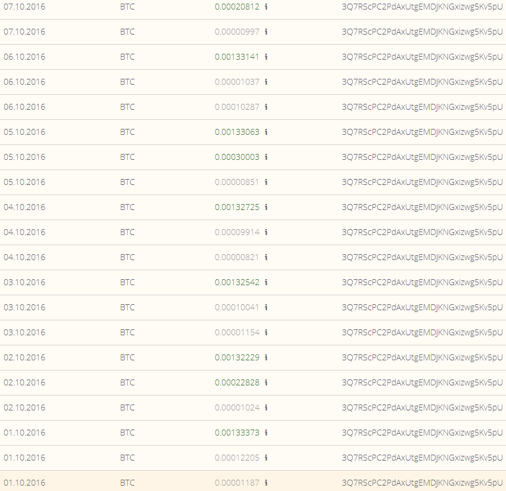Select amount 0.00000997
The height and width of the screenshot is (491, 506).
(x=237, y=32)
